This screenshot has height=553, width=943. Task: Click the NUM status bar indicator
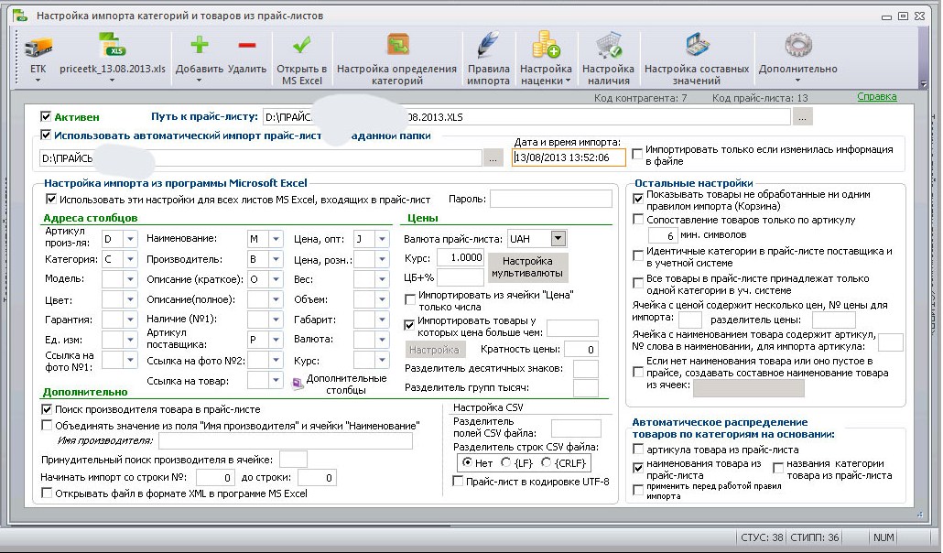click(x=883, y=538)
